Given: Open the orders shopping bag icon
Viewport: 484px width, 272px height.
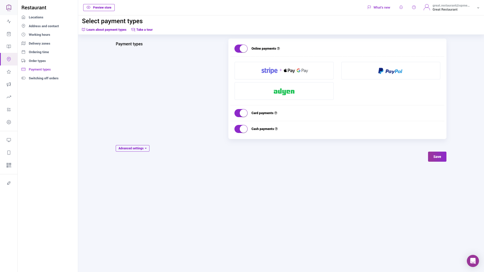Looking at the screenshot, I should click(x=9, y=34).
